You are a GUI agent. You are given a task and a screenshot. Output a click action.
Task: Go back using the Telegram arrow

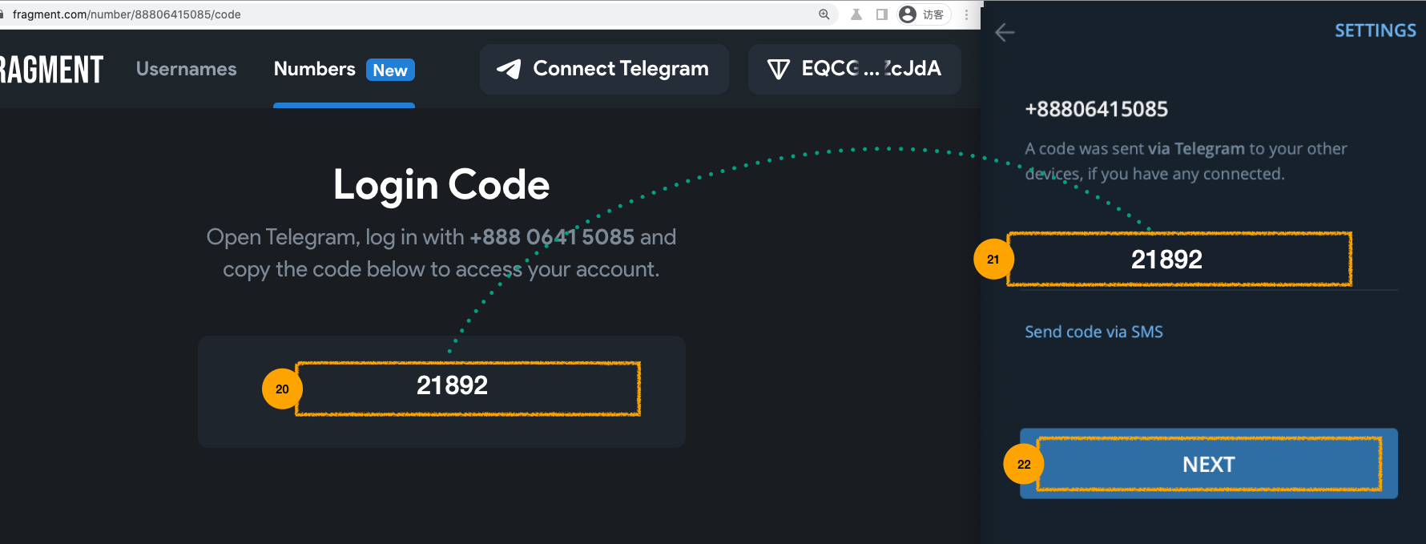[x=1005, y=33]
